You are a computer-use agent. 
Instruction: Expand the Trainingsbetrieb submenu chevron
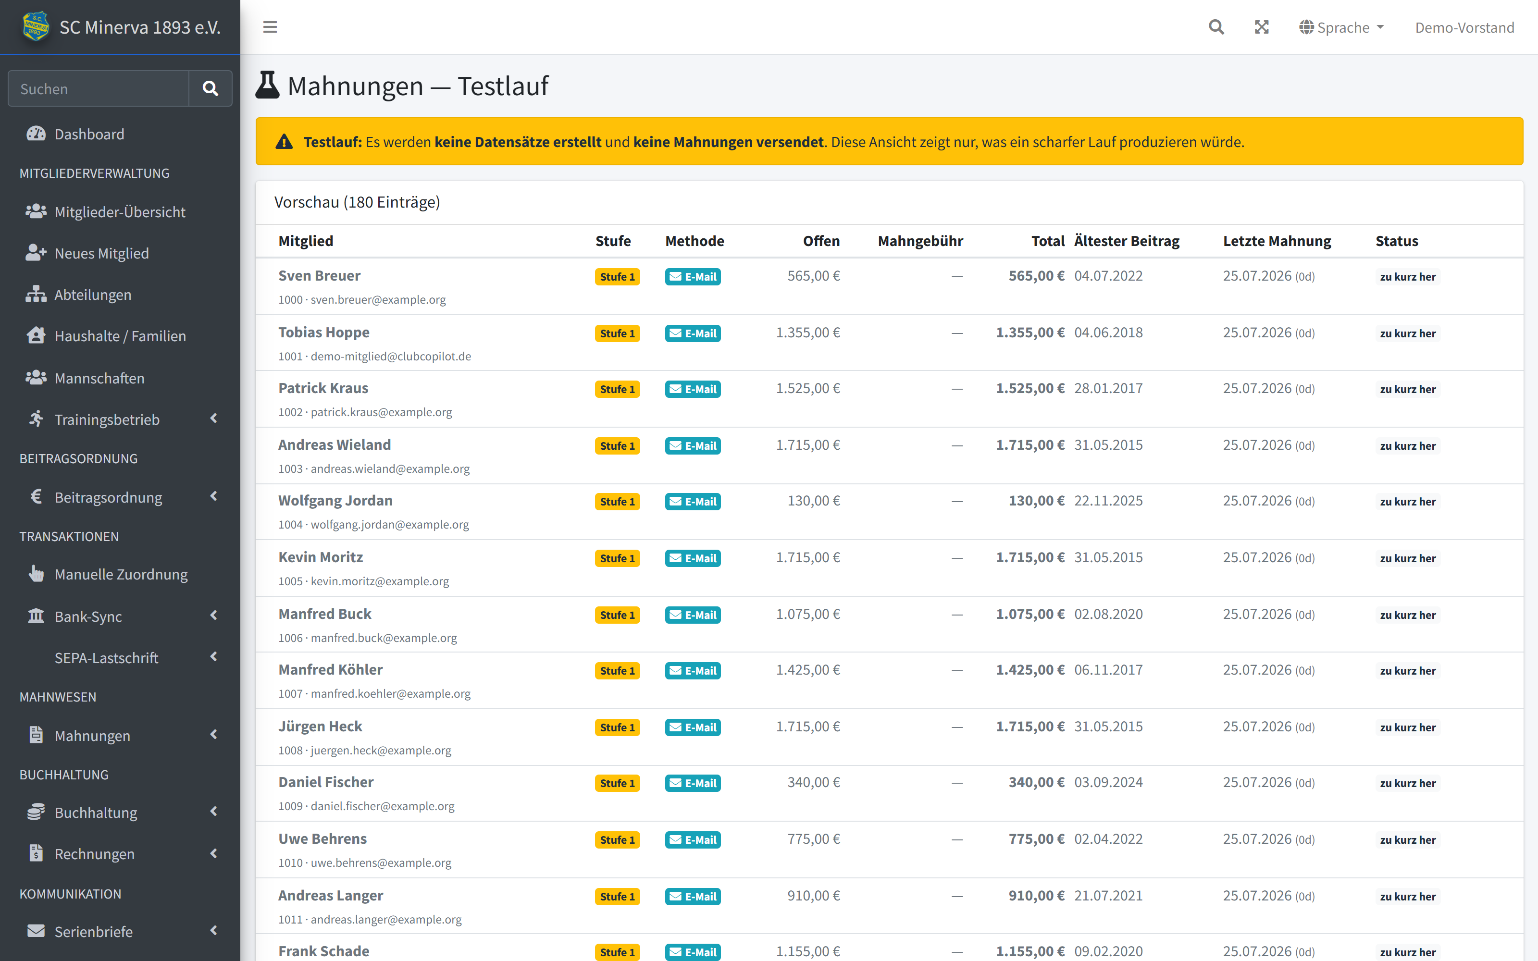(x=213, y=418)
